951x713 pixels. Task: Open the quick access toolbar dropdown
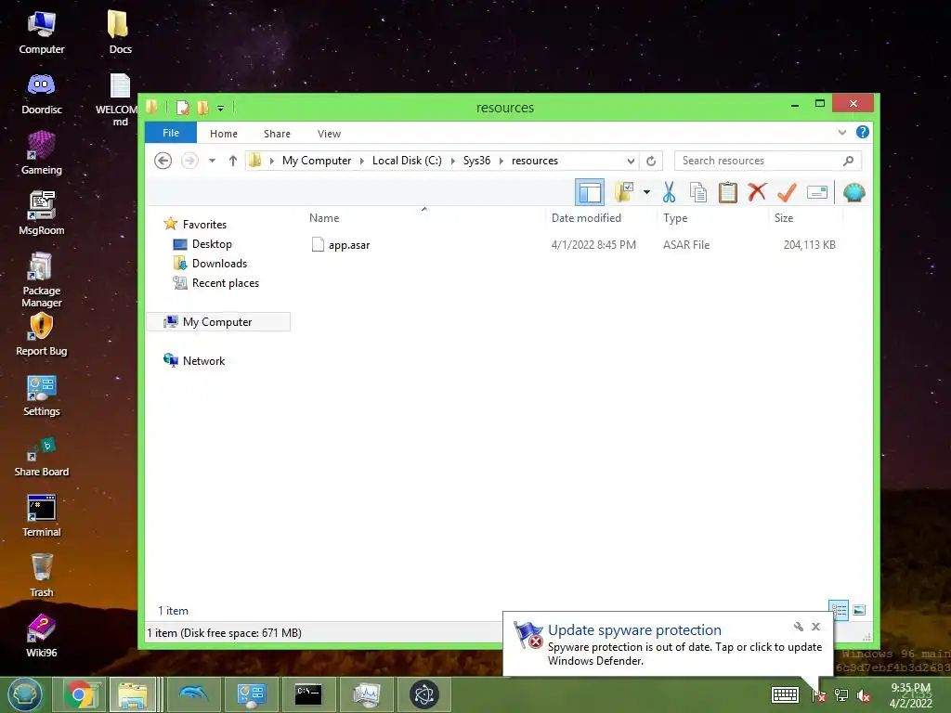[221, 108]
